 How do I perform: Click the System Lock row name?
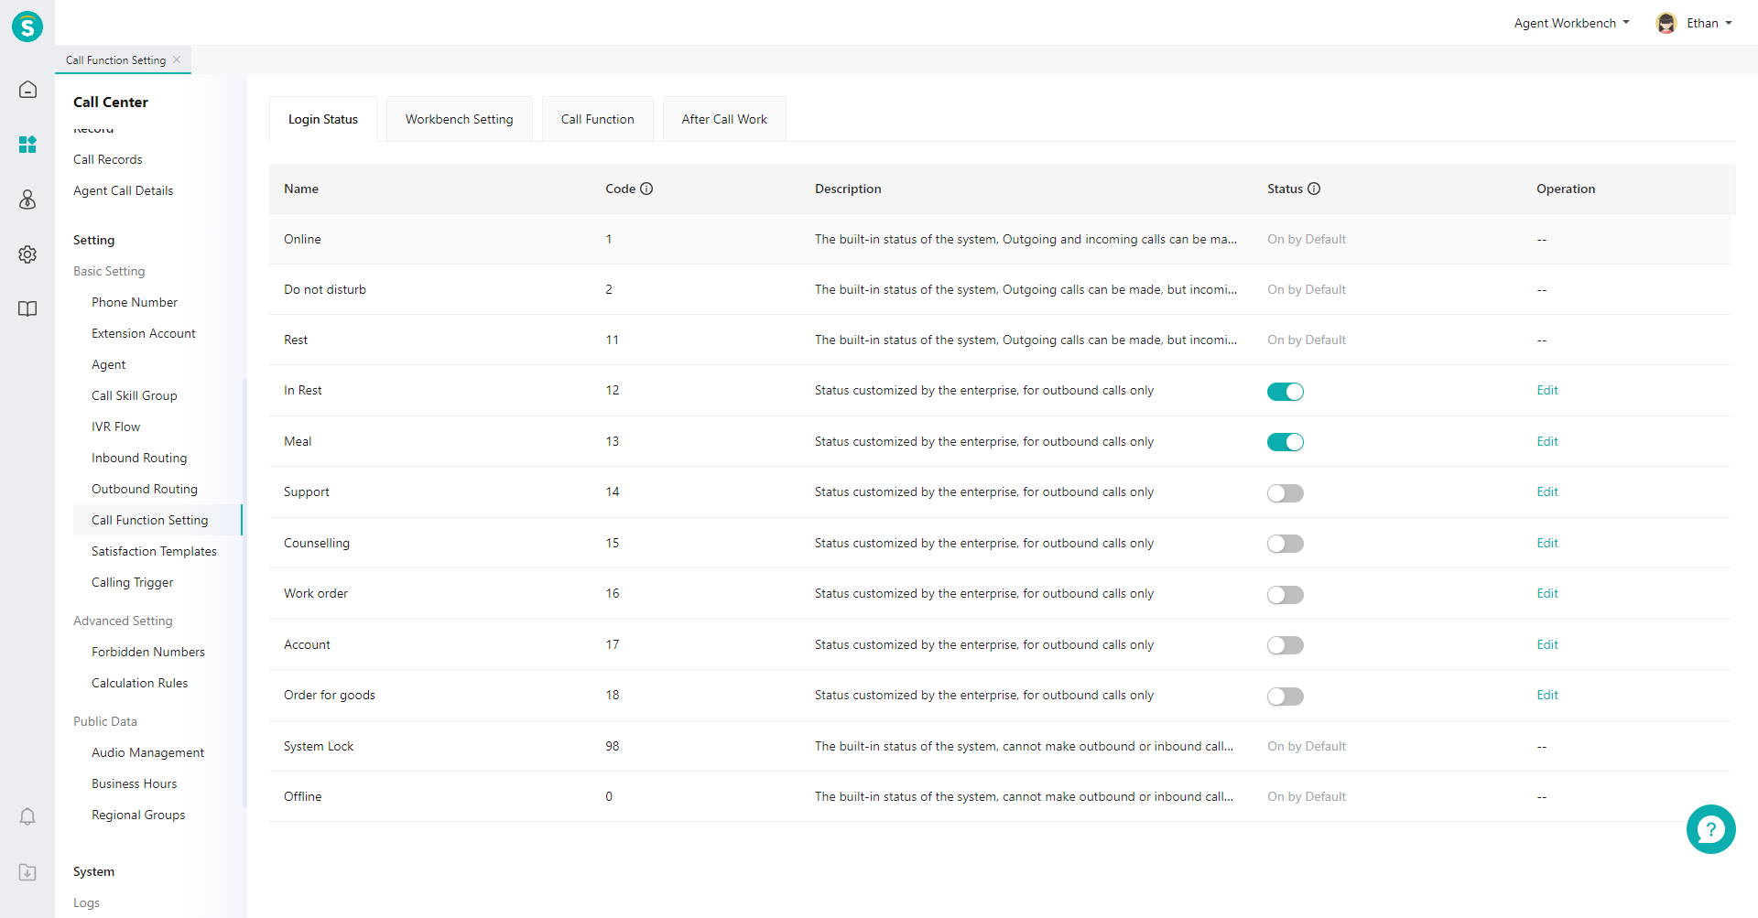coord(319,746)
